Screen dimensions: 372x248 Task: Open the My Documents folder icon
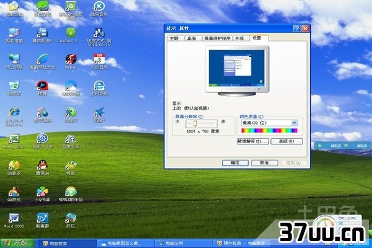click(x=14, y=6)
